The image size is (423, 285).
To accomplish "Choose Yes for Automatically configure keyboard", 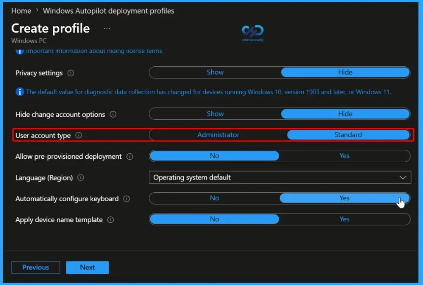I will [345, 198].
